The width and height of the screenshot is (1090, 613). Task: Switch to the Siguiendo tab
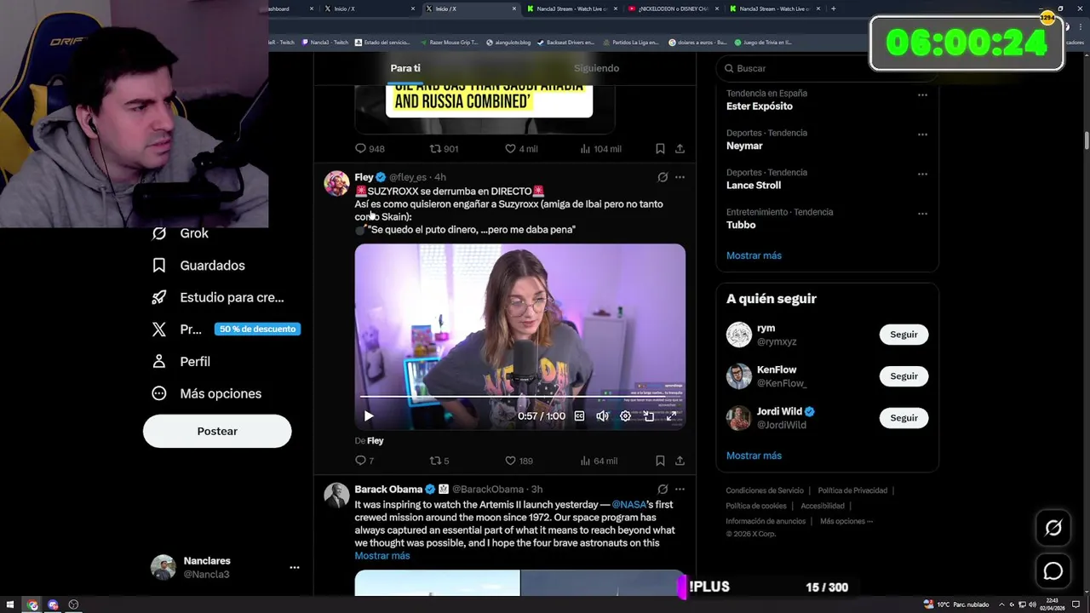tap(596, 68)
